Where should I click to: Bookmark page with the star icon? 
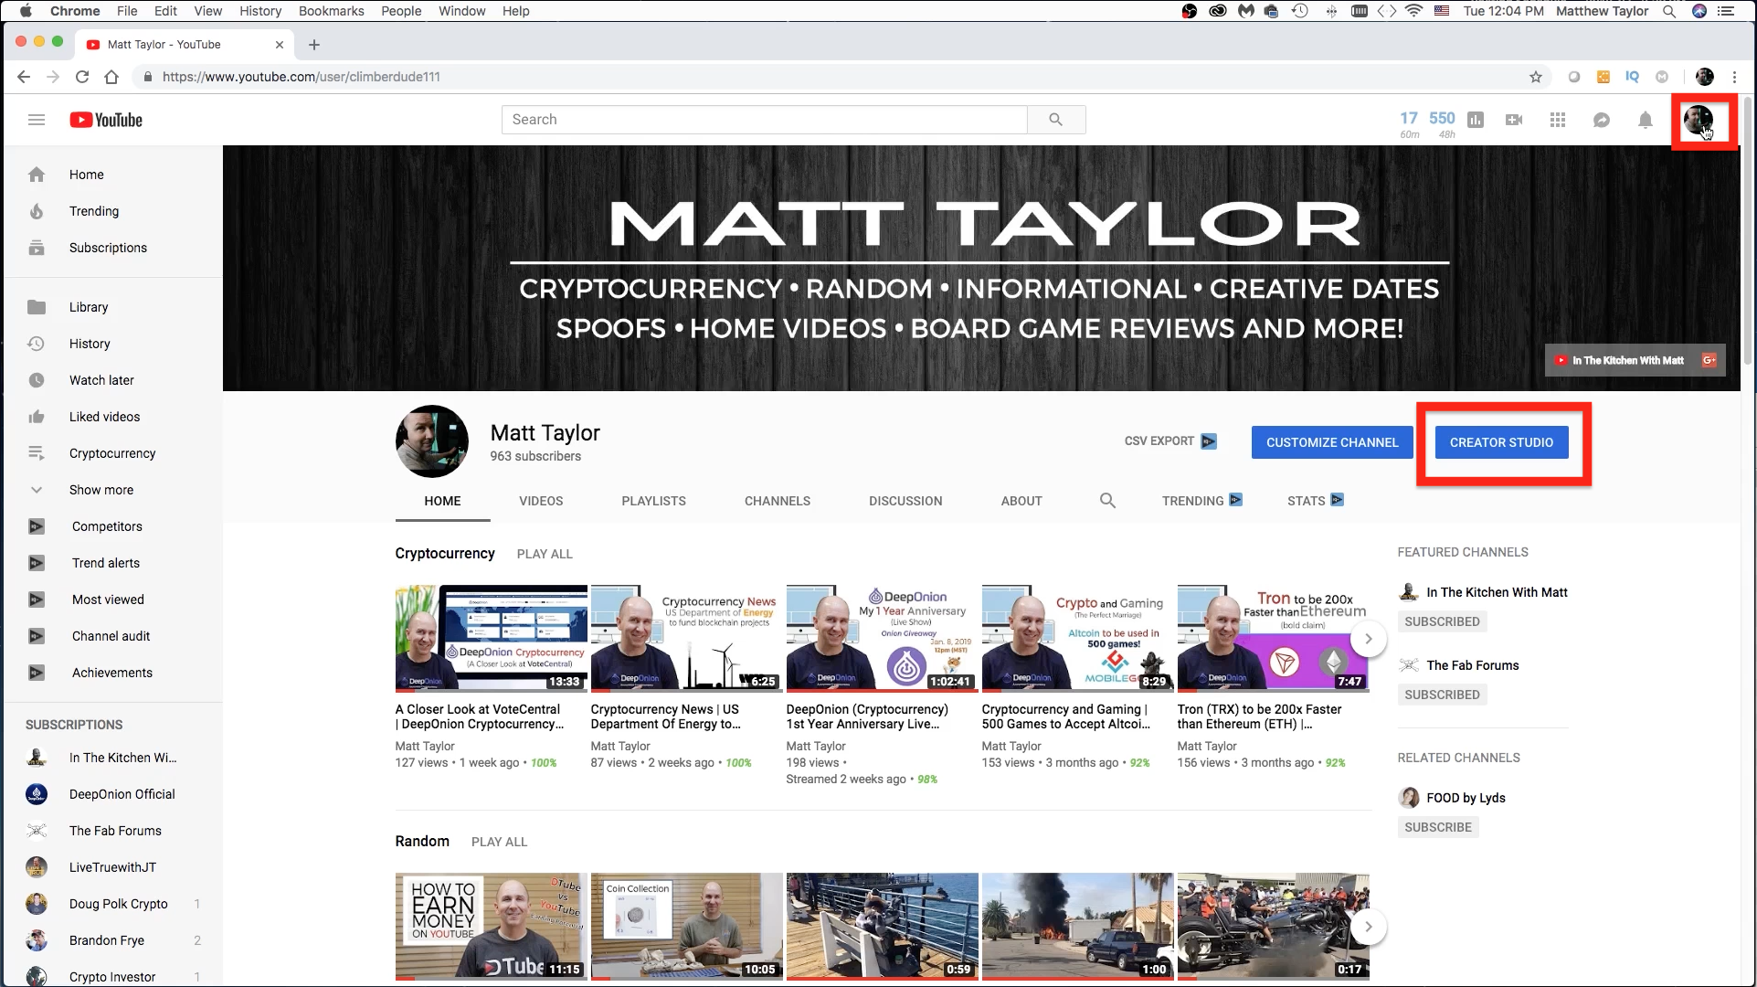coord(1536,77)
